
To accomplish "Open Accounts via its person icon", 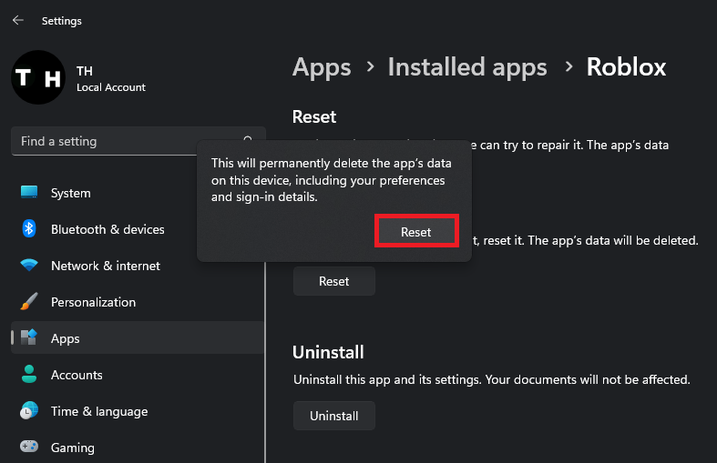I will click(29, 375).
